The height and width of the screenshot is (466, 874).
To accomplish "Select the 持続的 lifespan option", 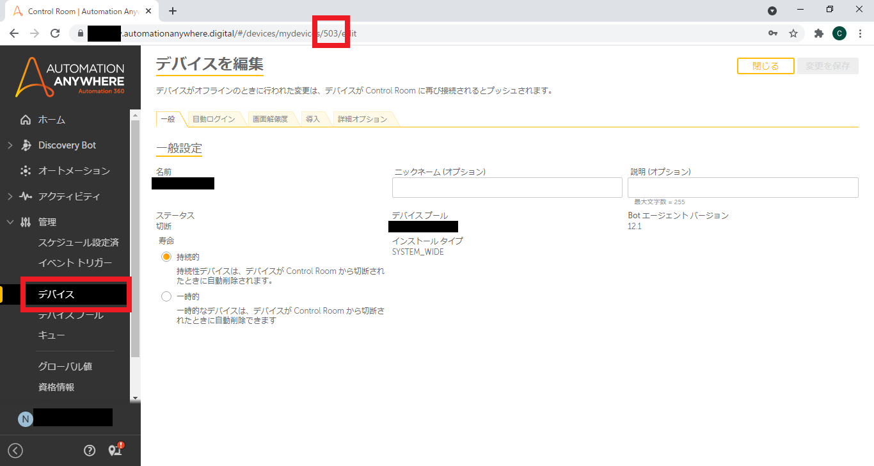I will click(166, 257).
